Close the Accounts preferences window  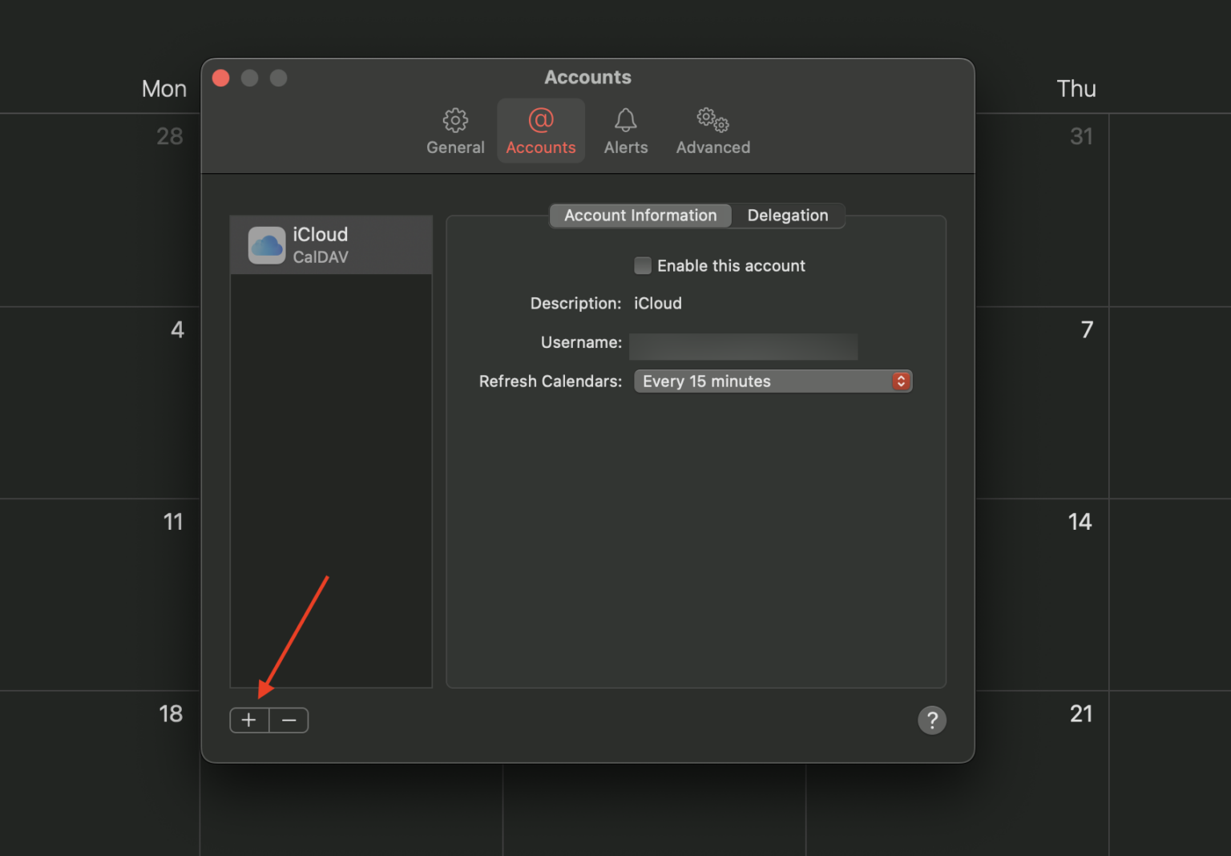tap(221, 78)
